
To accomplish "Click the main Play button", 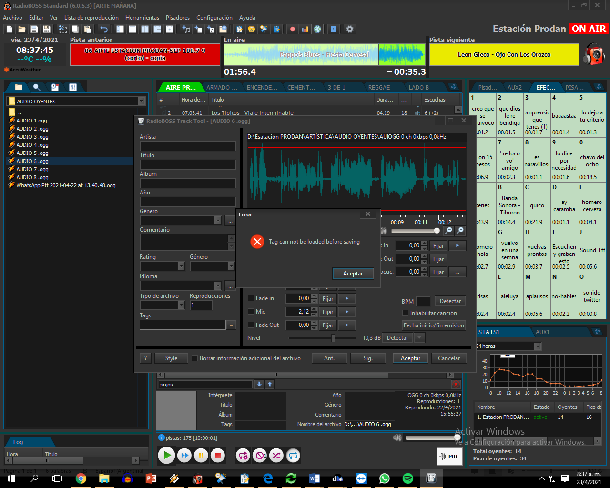I will [166, 455].
